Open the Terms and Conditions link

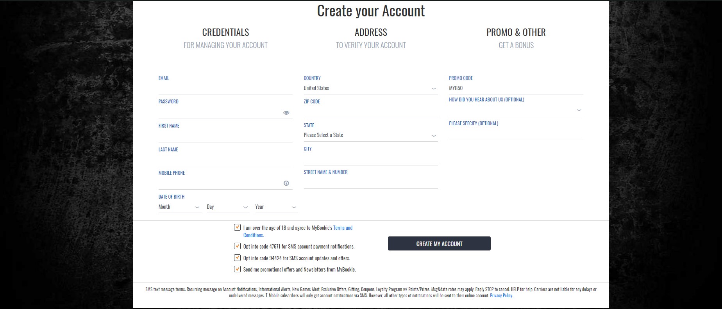coord(298,231)
